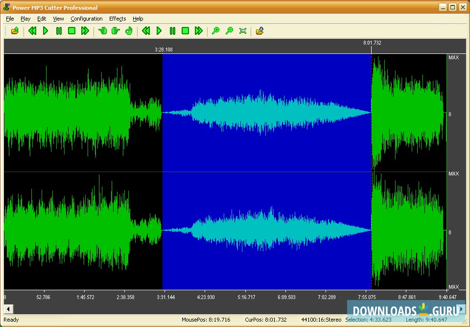
Task: Click the open palm hand icon
Action: tap(129, 31)
